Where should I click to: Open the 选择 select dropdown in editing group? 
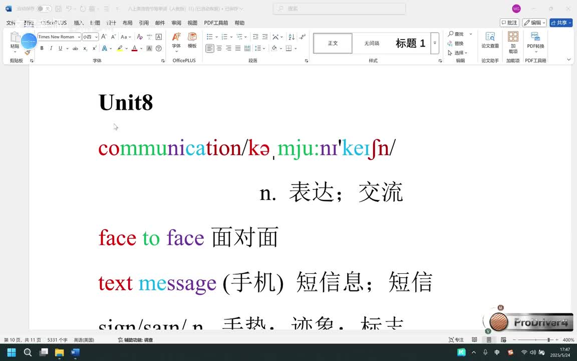tap(457, 53)
